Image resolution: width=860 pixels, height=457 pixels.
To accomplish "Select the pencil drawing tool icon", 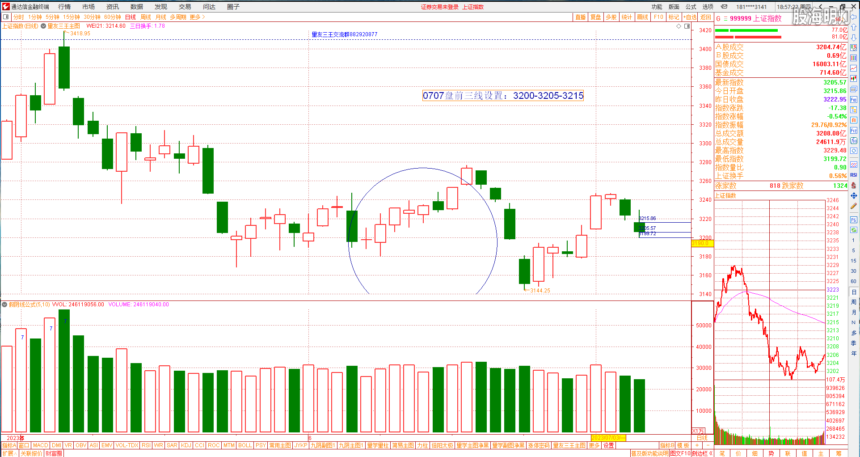I will tap(853, 206).
